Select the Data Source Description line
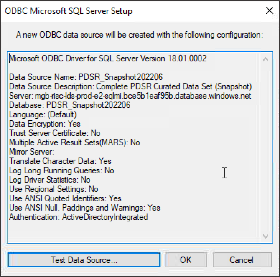 [x=130, y=86]
